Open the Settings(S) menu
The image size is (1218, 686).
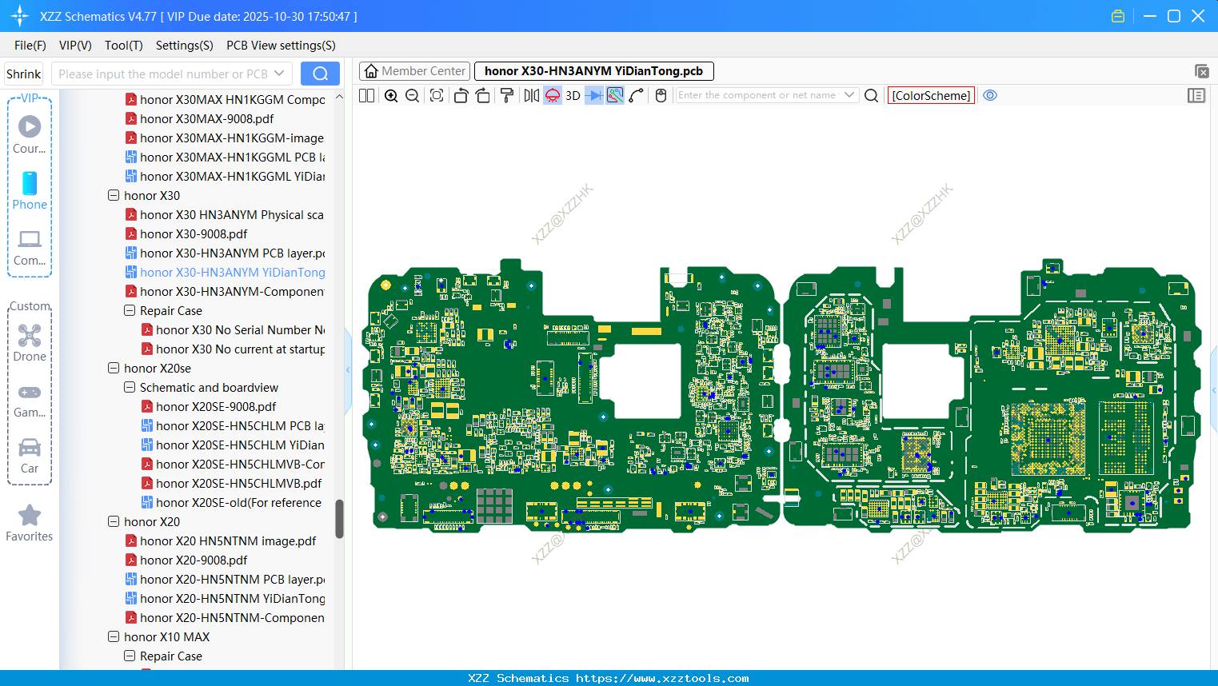point(185,46)
